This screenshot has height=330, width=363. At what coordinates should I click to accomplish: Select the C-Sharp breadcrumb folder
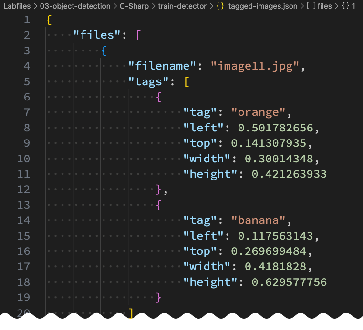(x=134, y=6)
